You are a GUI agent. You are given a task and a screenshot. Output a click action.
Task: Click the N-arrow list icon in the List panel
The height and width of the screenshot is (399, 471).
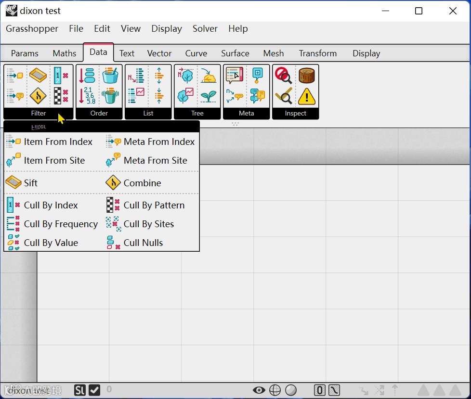[x=136, y=76]
